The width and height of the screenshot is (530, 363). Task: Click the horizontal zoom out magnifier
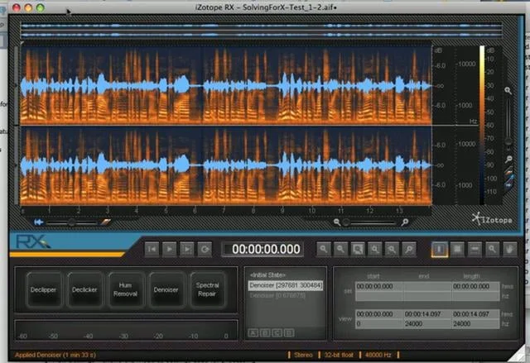pyautogui.click(x=337, y=222)
